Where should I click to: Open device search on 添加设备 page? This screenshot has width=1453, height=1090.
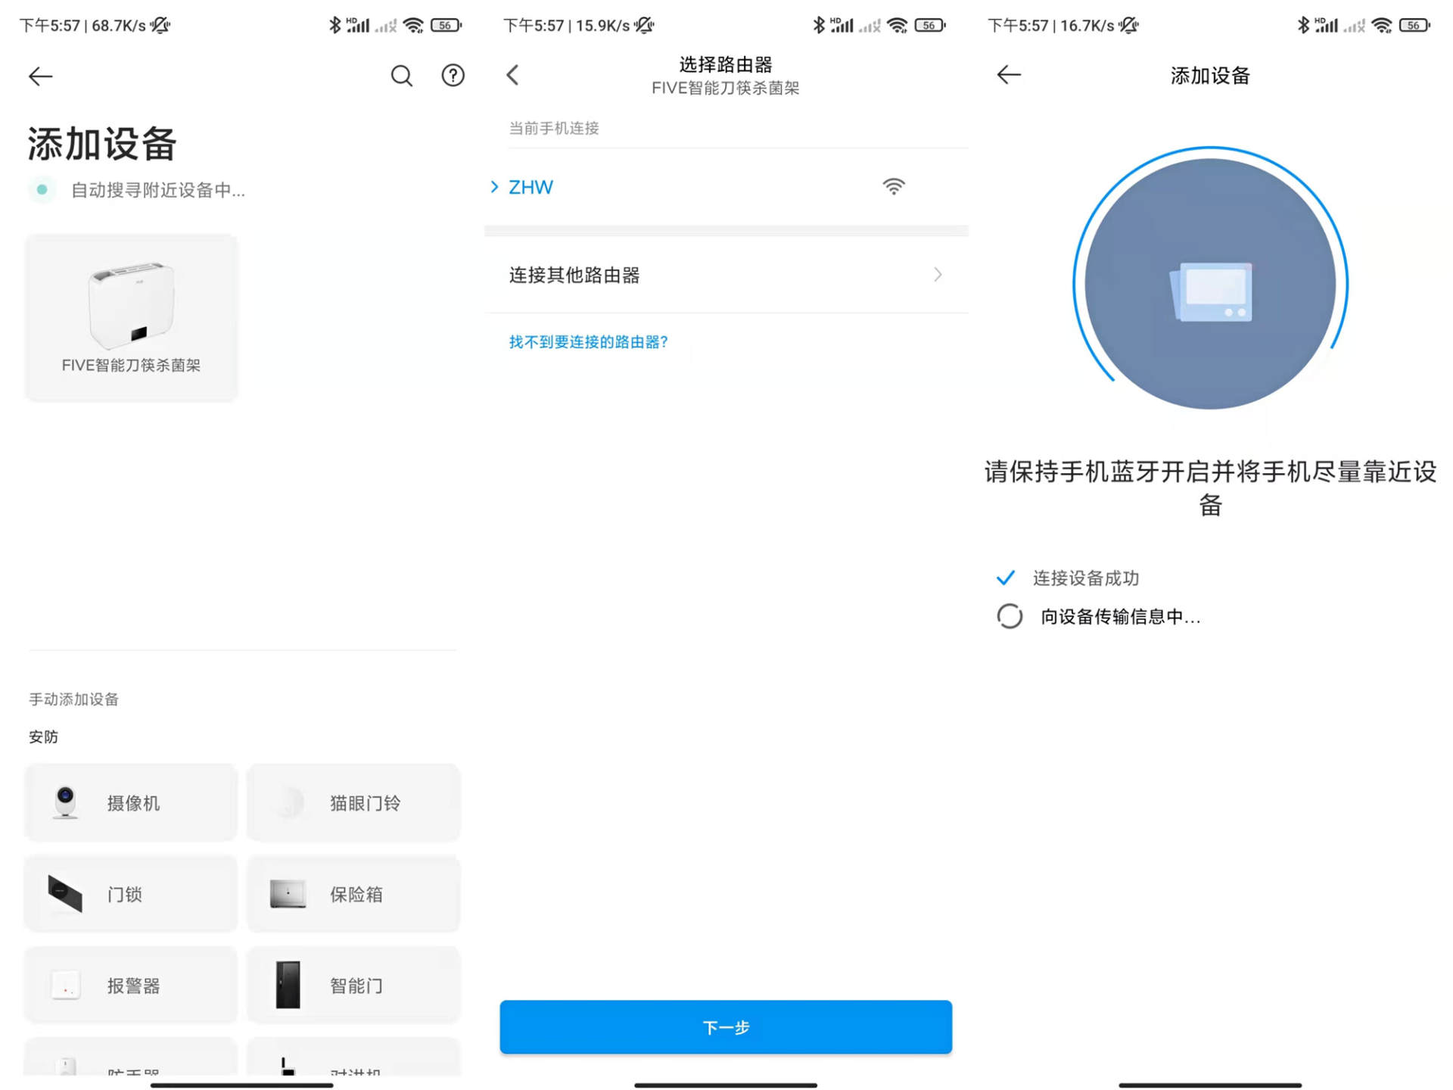point(402,76)
